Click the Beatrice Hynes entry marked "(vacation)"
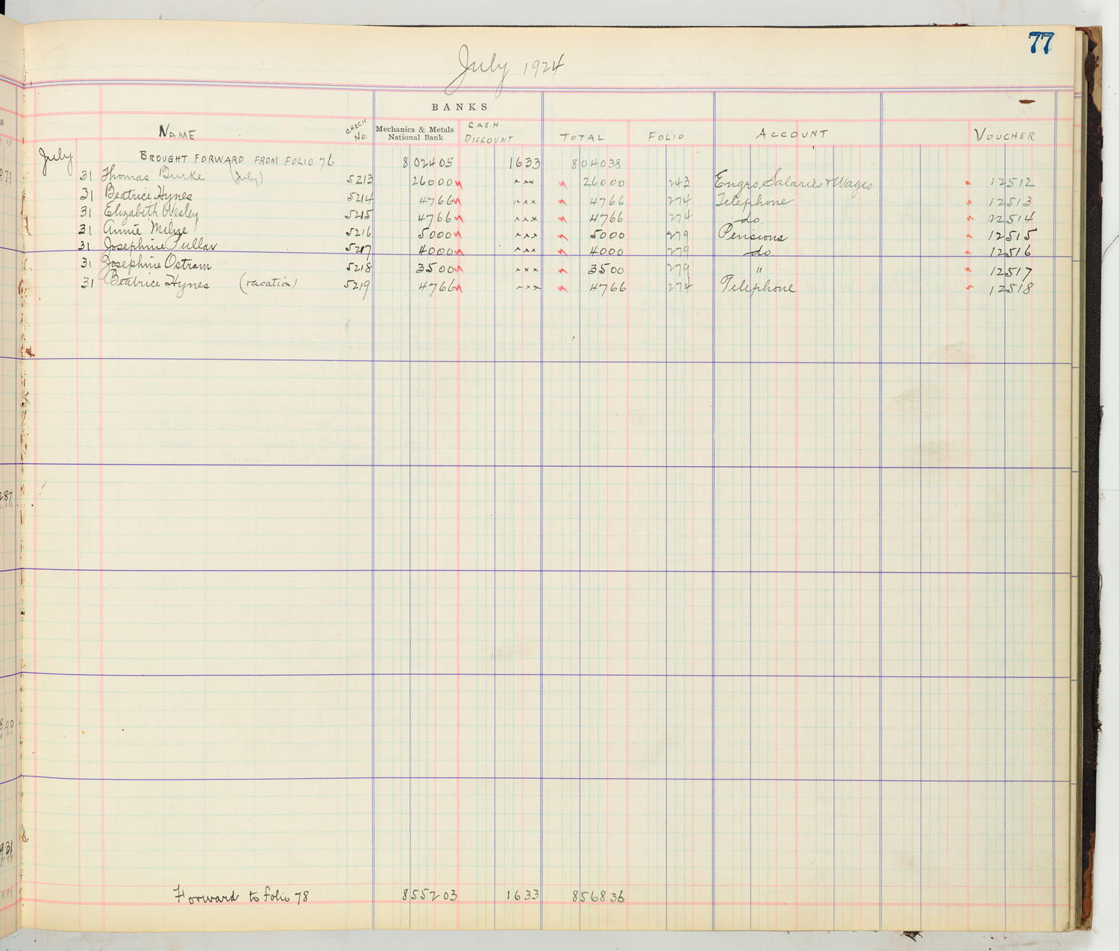 click(199, 283)
